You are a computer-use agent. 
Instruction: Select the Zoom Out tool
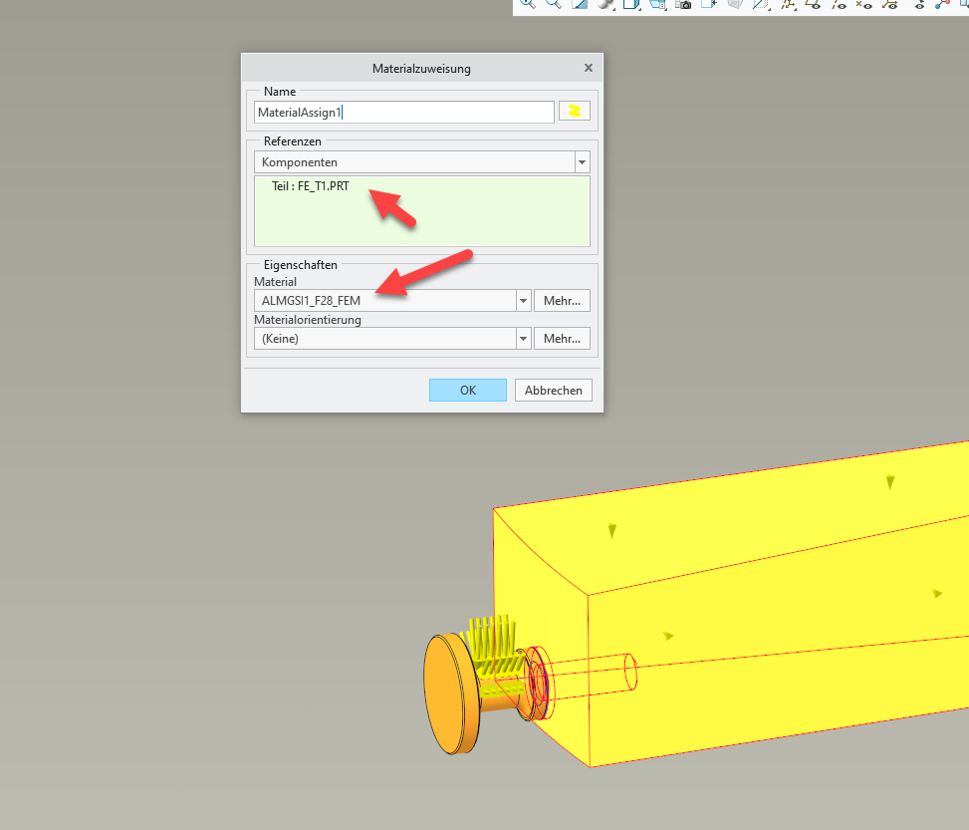(x=553, y=6)
